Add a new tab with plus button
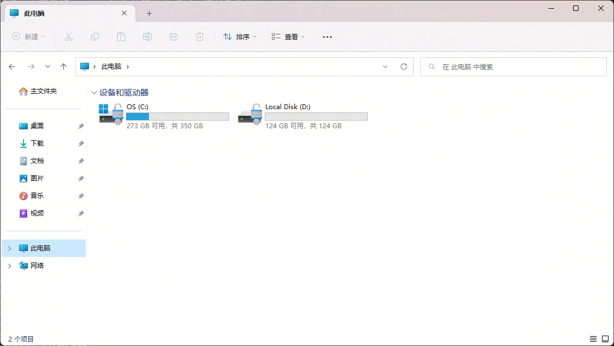This screenshot has height=346, width=614. click(149, 13)
